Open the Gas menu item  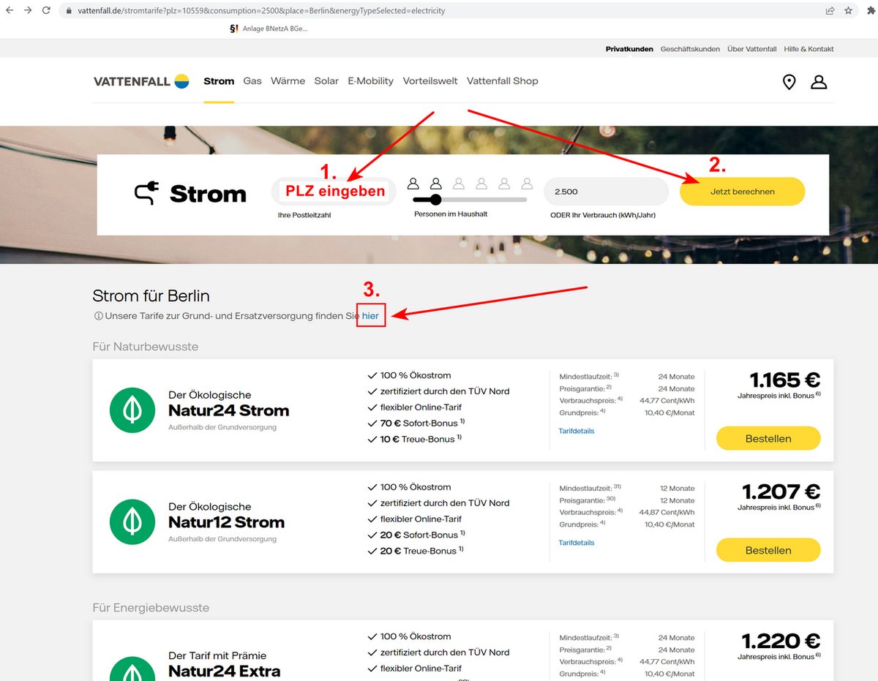tap(252, 81)
